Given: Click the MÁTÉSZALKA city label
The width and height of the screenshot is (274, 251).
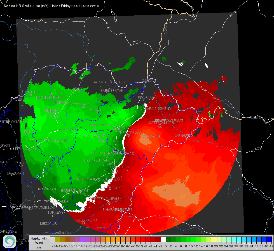Looking at the screenshot, I should [x=159, y=123].
